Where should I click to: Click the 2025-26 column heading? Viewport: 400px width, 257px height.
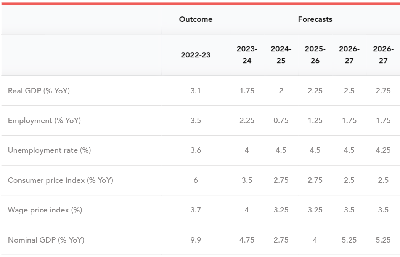point(315,55)
